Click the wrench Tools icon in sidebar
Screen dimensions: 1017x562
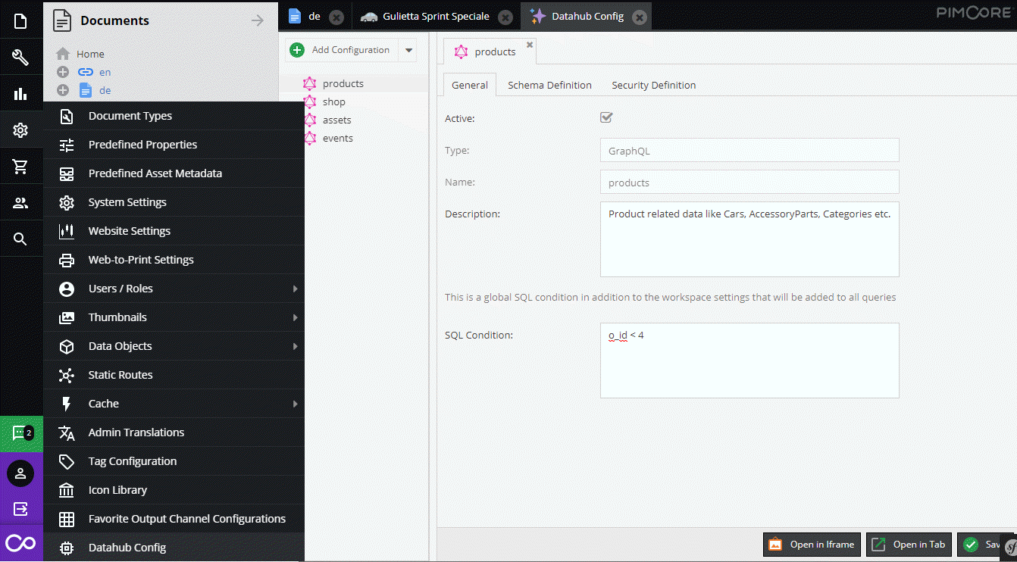point(20,58)
